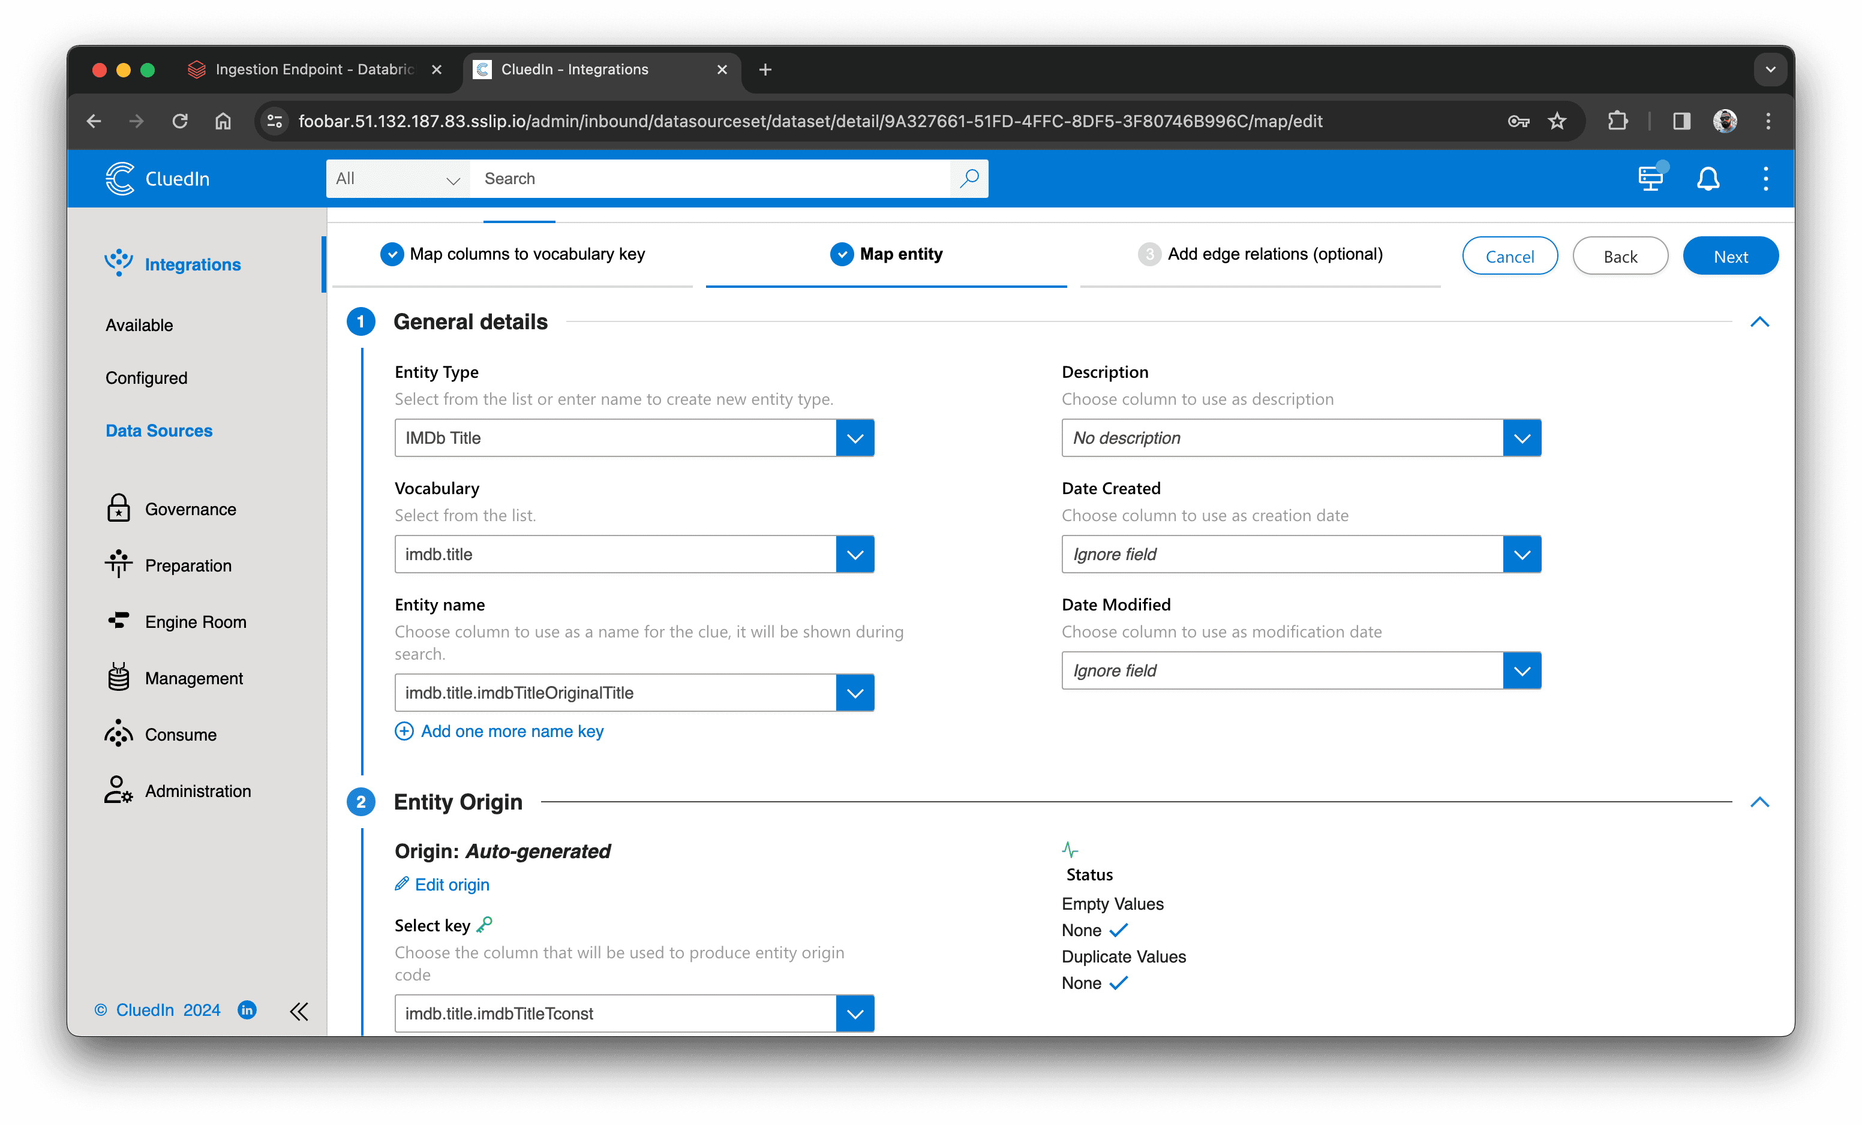The width and height of the screenshot is (1862, 1125).
Task: Click the Preparation icon in sidebar
Action: (118, 565)
